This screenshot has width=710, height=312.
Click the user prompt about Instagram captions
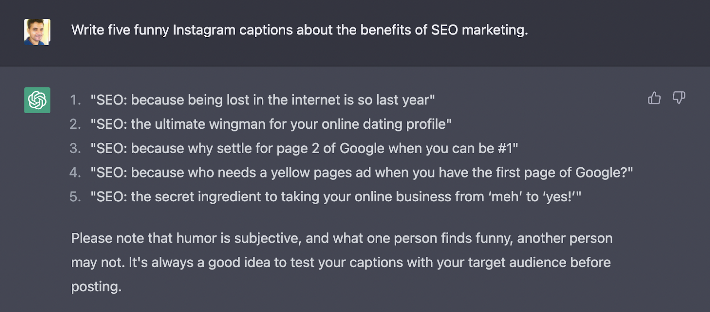point(300,30)
